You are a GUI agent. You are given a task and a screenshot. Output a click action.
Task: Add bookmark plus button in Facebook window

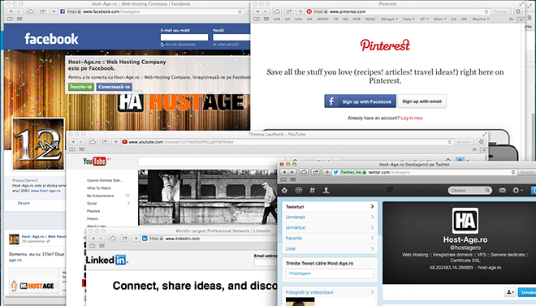tap(54, 11)
